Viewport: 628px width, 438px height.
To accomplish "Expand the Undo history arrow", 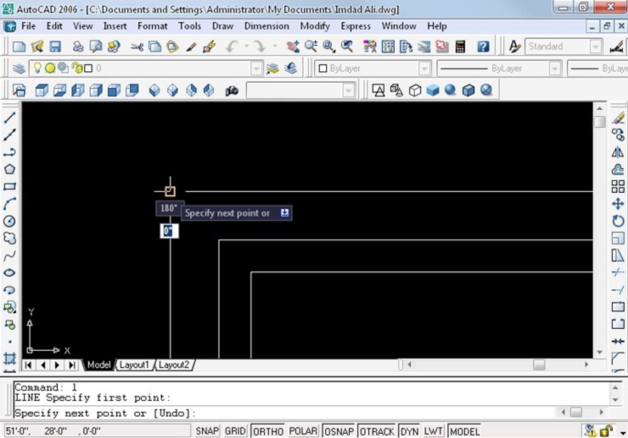I will point(246,46).
